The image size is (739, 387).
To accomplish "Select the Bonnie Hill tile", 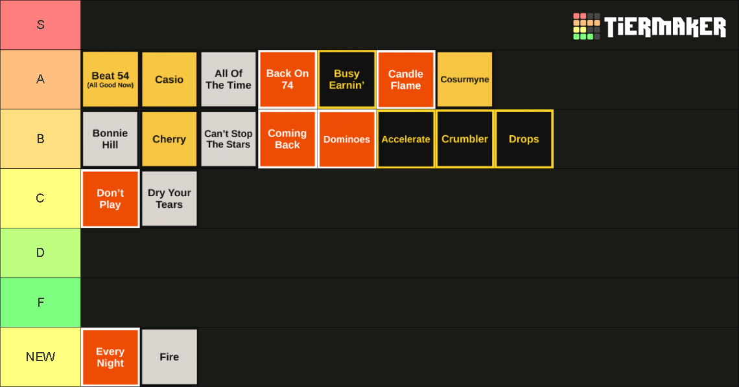I will coord(110,139).
